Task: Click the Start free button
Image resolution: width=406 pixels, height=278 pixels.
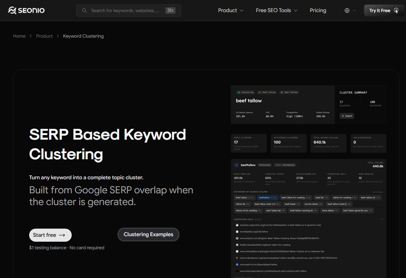Action: (50, 235)
